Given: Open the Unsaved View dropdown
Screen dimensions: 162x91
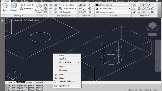Looking at the screenshot, I should point(113,8).
